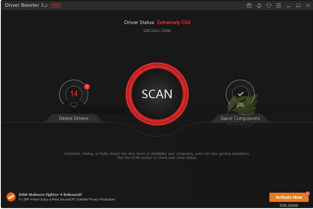Click the monitor icon under the 14
Image resolution: width=313 pixels, height=209 pixels.
tap(74, 105)
